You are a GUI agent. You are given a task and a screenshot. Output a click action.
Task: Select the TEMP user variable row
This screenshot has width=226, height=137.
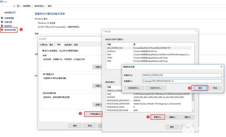(x=149, y=58)
